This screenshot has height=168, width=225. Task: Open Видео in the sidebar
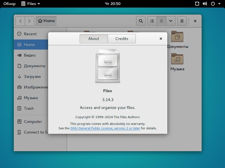(31, 55)
